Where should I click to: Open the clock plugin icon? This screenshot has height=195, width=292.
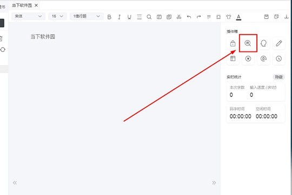point(279,58)
